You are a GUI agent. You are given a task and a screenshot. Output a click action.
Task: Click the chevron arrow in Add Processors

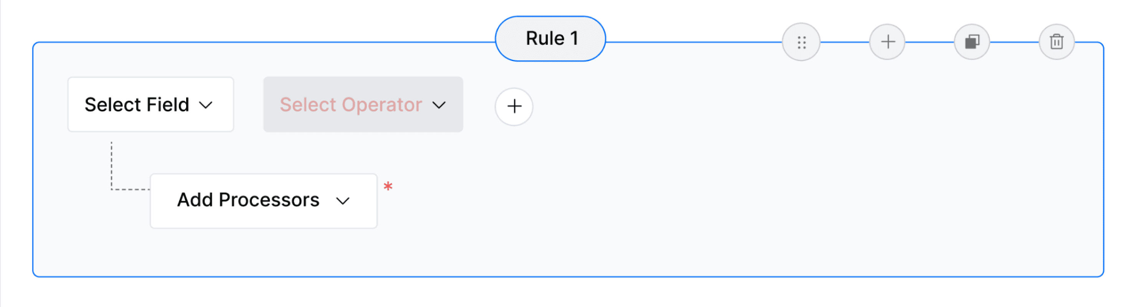pyautogui.click(x=343, y=201)
